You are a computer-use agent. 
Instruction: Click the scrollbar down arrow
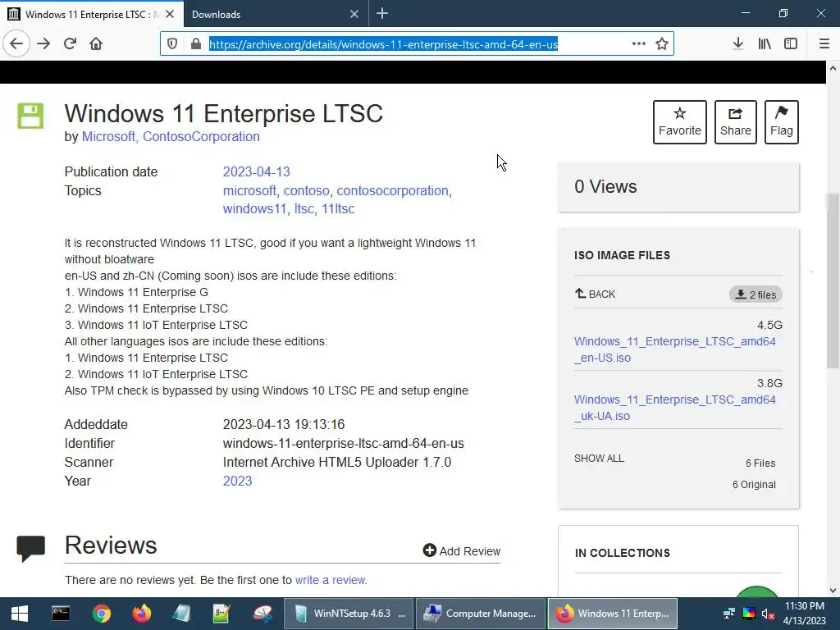pos(833,591)
